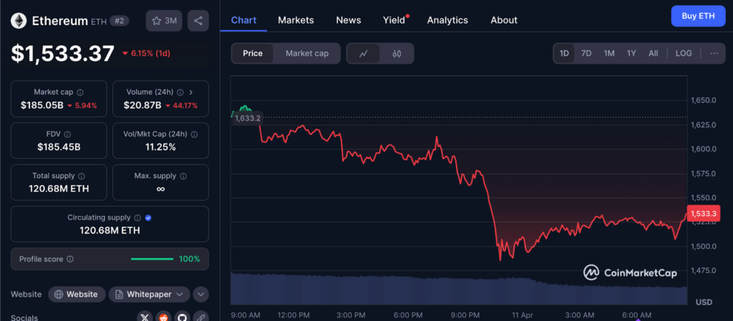Toggle chart to Market cap view
The width and height of the screenshot is (733, 321).
point(306,54)
